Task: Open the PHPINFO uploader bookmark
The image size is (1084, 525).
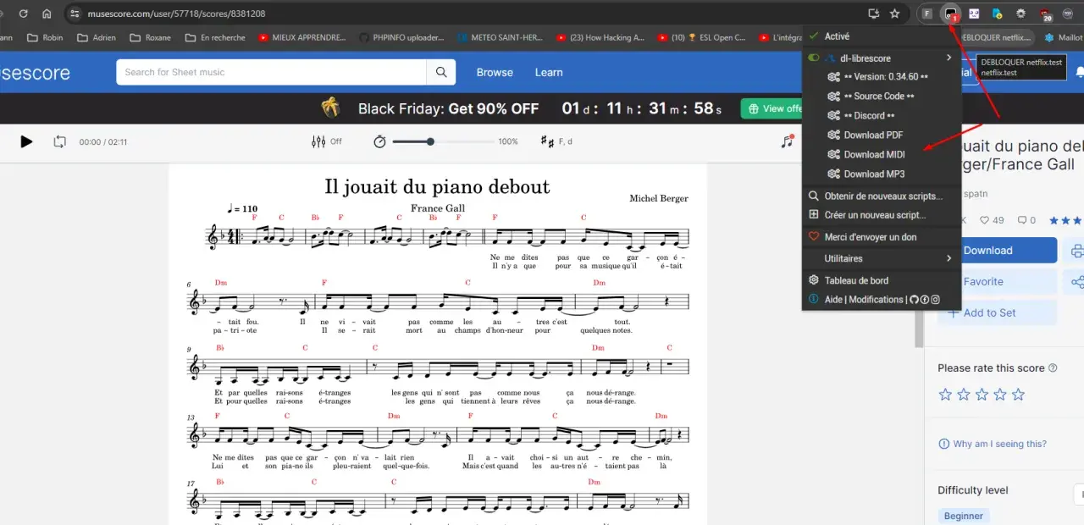Action: pos(401,37)
